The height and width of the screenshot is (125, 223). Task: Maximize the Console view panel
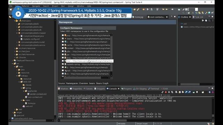(212, 88)
